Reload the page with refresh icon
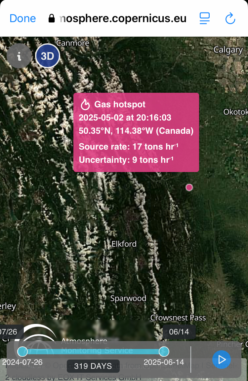The width and height of the screenshot is (248, 381). (230, 19)
